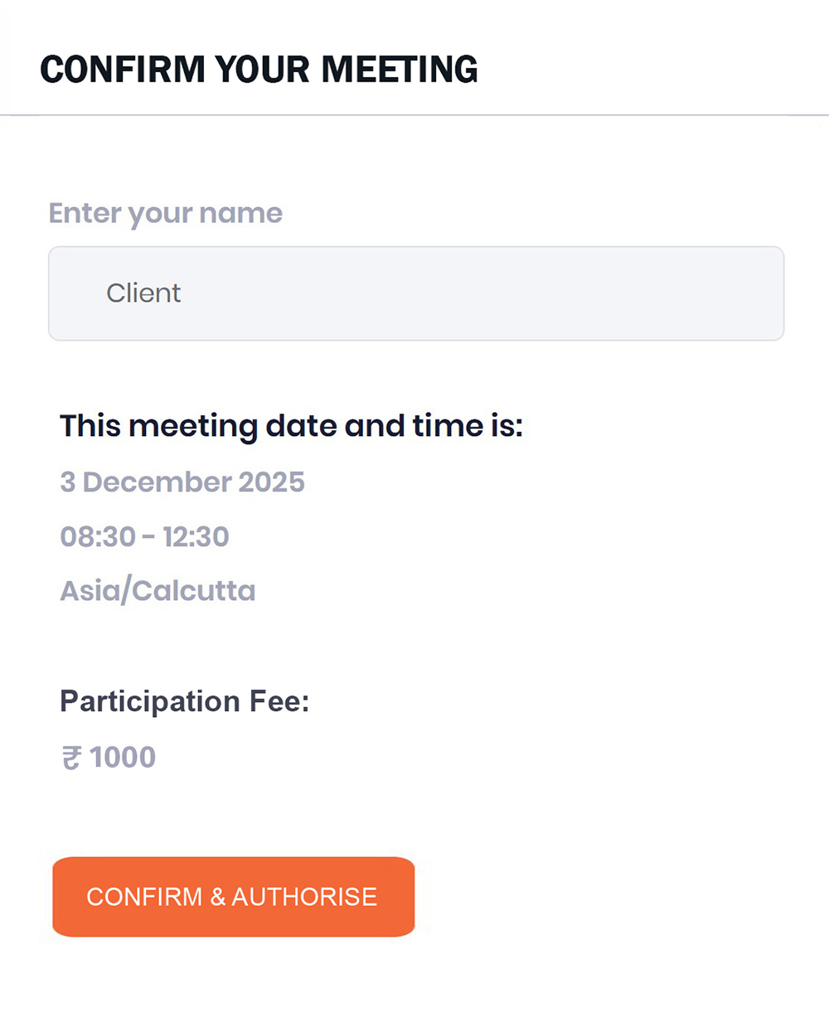The image size is (829, 1027).
Task: Click the meeting date and time heading
Action: pos(291,426)
